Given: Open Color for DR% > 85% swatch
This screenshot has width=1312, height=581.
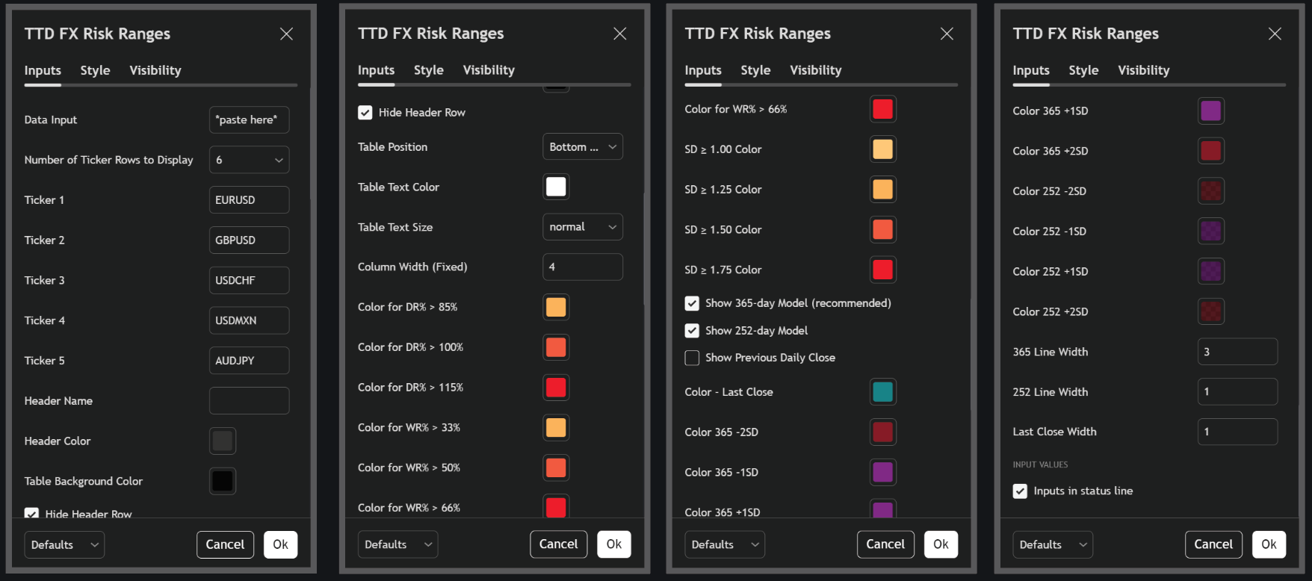Looking at the screenshot, I should point(556,307).
